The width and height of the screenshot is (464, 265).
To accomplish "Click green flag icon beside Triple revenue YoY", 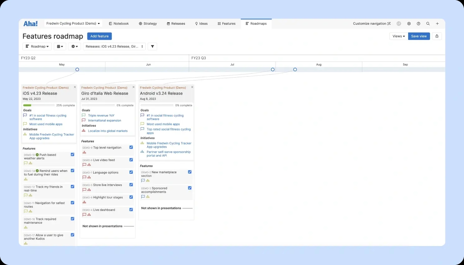I will [x=84, y=115].
